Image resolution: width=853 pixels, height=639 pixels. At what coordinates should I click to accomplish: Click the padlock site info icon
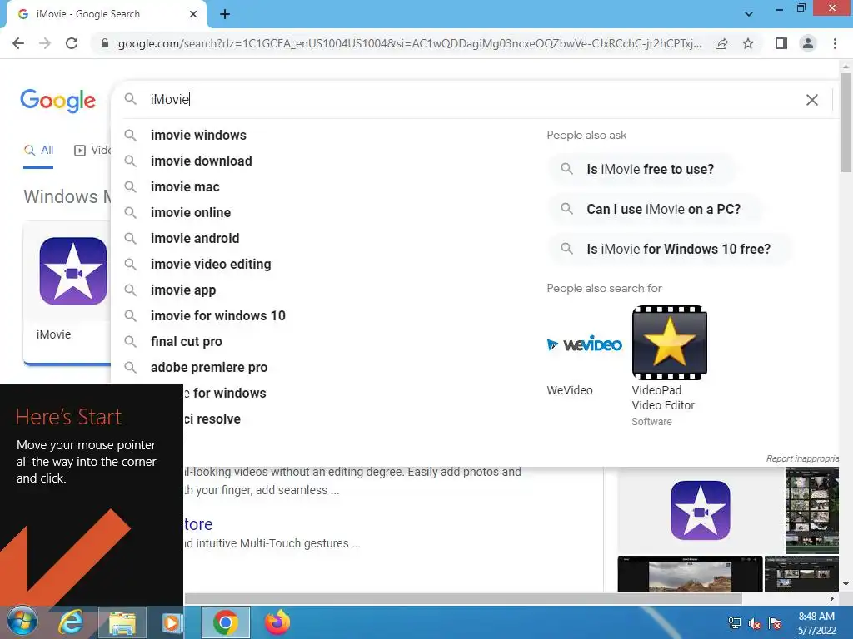pyautogui.click(x=105, y=43)
